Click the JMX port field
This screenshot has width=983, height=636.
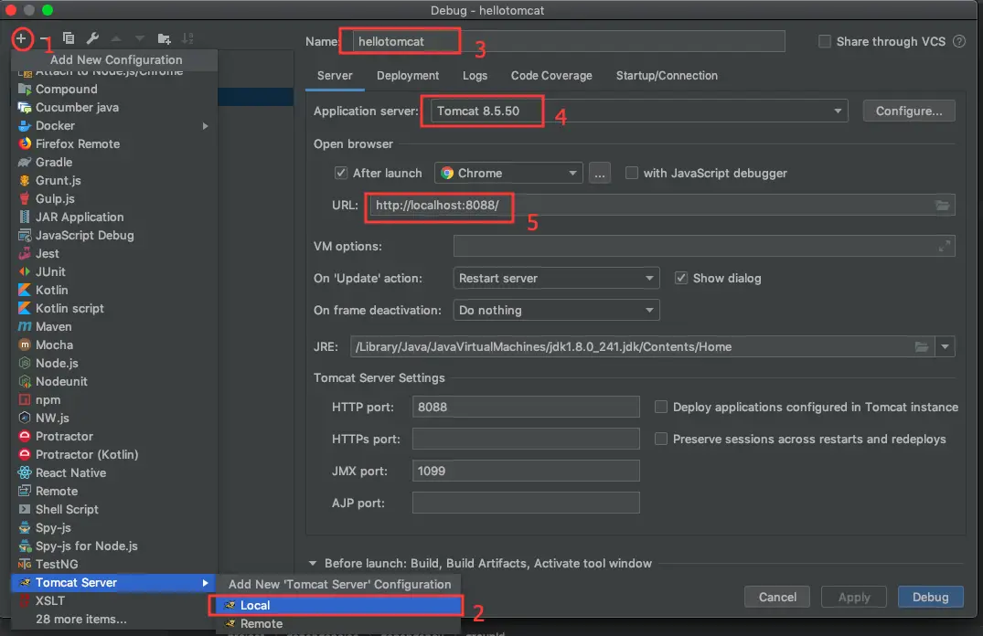(x=526, y=472)
